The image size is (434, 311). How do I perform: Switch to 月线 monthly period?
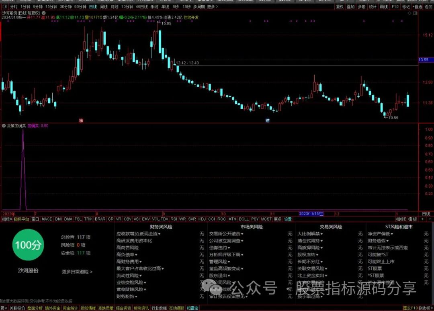click(x=115, y=7)
